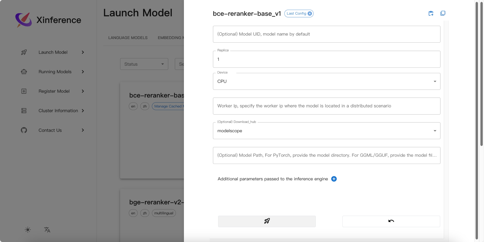Toggle the light/dark theme sun icon
Image resolution: width=484 pixels, height=242 pixels.
pos(28,230)
